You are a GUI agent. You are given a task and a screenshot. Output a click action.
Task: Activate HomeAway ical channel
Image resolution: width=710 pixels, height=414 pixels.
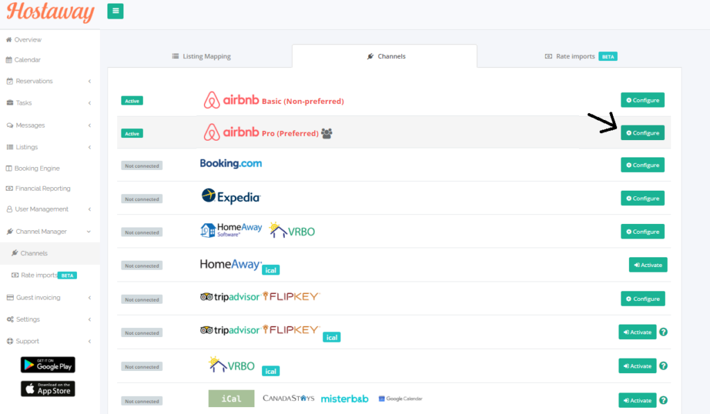648,265
